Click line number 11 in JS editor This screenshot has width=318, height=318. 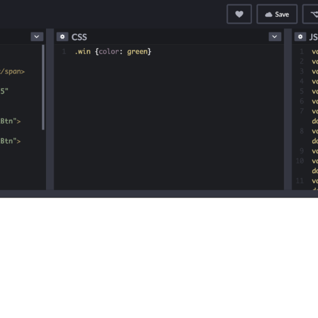pos(300,181)
